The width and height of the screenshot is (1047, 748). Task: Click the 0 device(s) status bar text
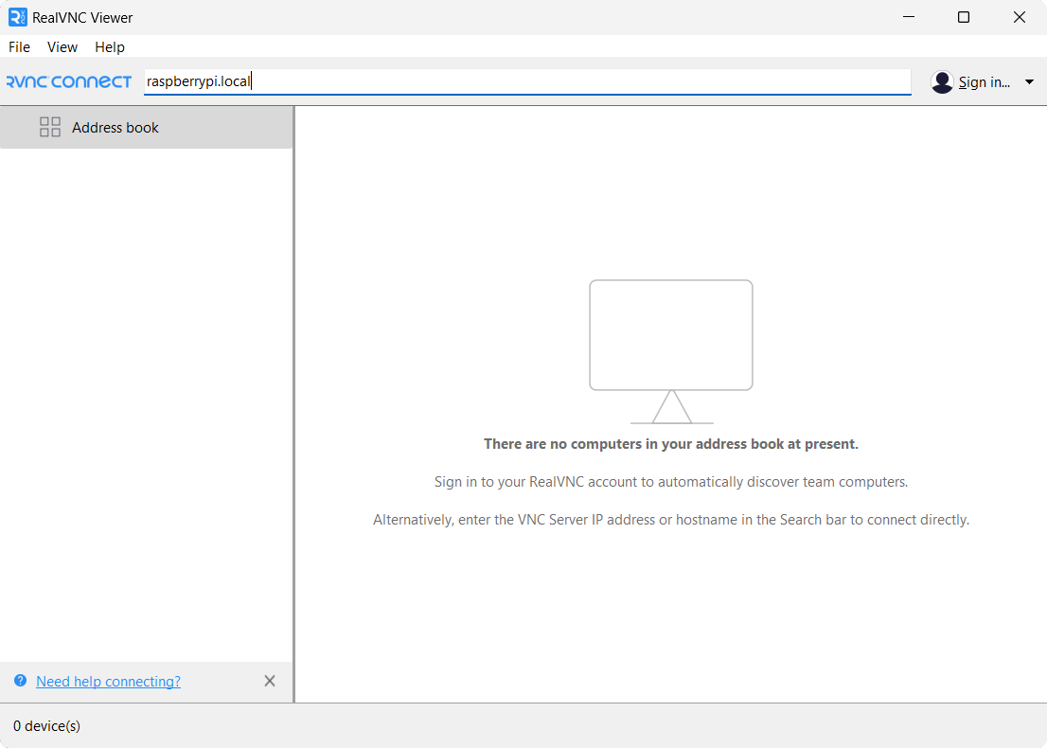(x=46, y=725)
